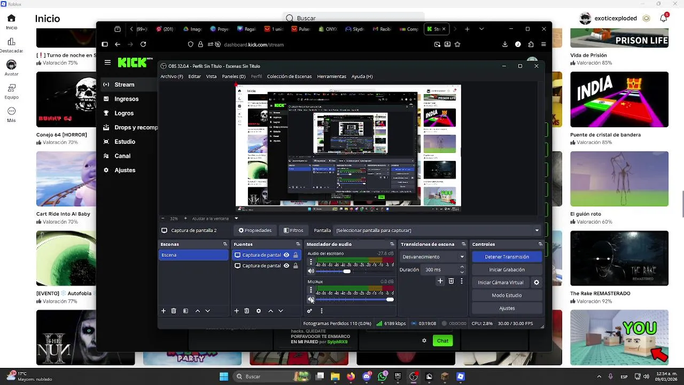Zoom out preview with minus button
This screenshot has width=684, height=385.
coord(163,218)
